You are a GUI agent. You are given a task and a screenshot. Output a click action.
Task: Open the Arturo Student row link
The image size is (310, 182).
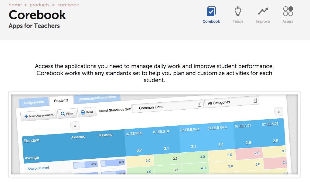[38, 168]
